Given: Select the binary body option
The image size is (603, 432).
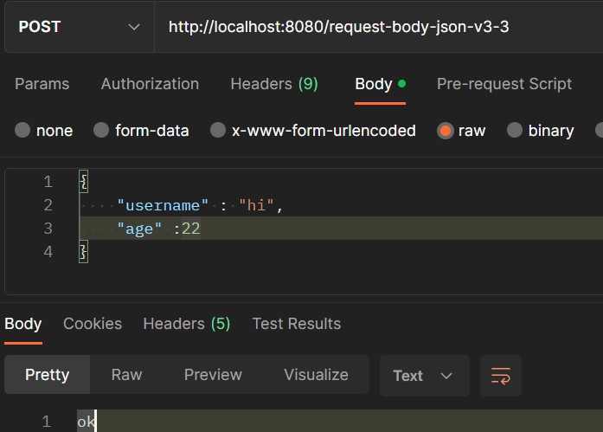Looking at the screenshot, I should click(541, 131).
